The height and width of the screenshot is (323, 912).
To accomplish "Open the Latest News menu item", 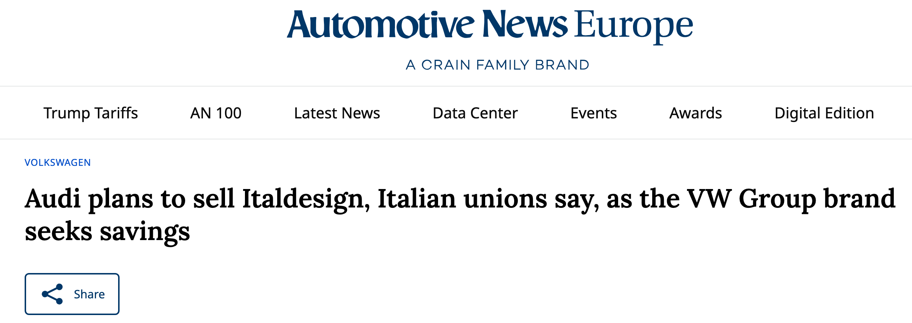I will (x=337, y=113).
